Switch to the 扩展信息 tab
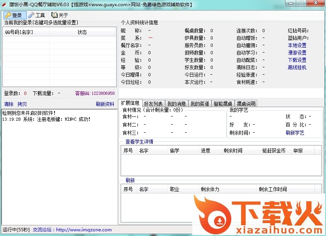 130,103
